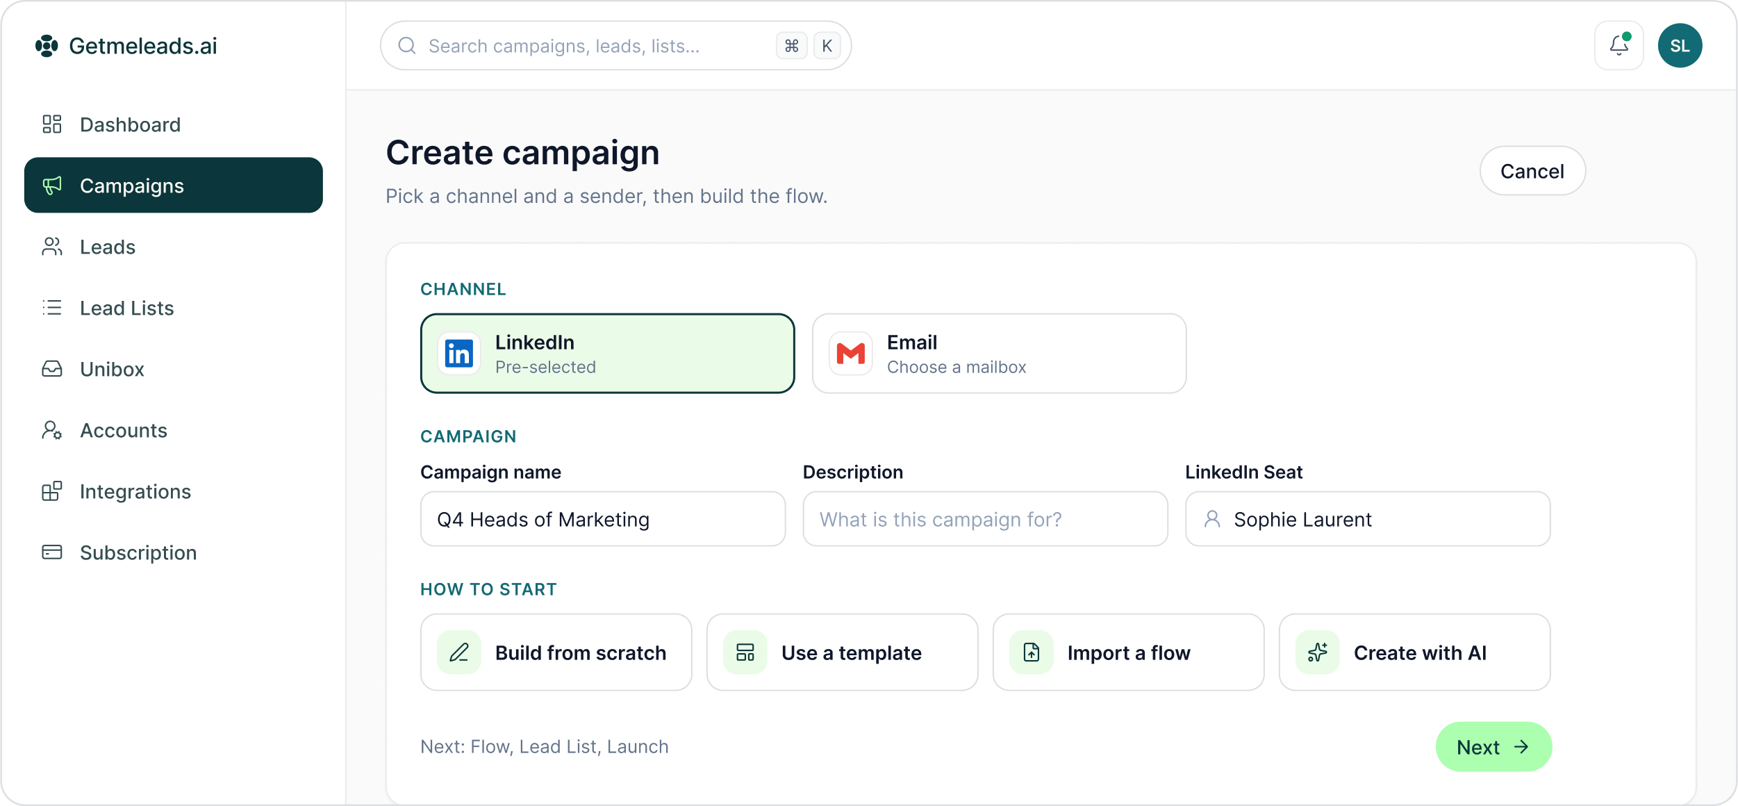Click the Lead Lists list icon

(x=52, y=308)
